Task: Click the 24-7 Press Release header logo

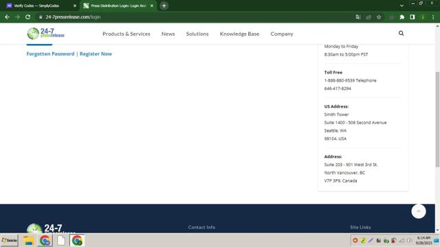Action: tap(46, 34)
